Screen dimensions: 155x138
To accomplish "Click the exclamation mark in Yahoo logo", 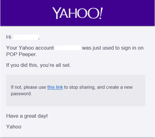I will click(101, 13).
